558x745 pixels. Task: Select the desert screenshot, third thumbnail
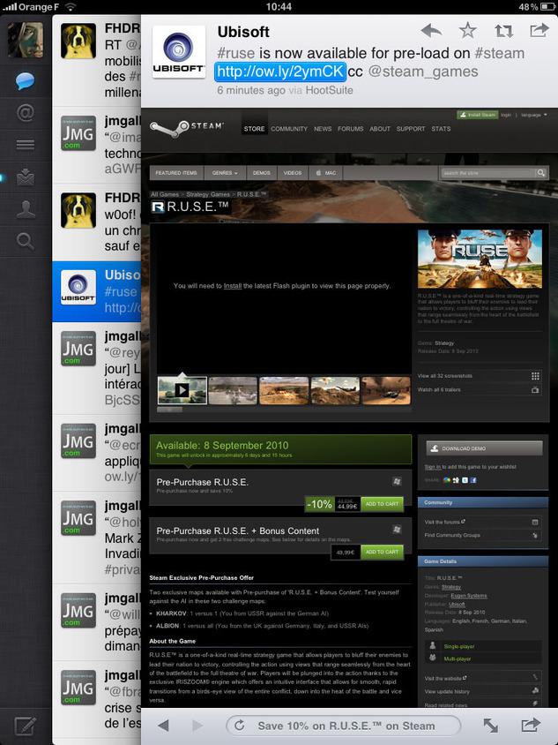pyautogui.click(x=284, y=390)
